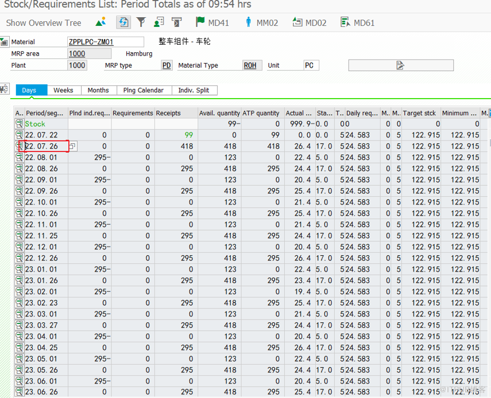Click into the Material input field ZPPLPC-ZM01
491x398 pixels.
point(105,42)
